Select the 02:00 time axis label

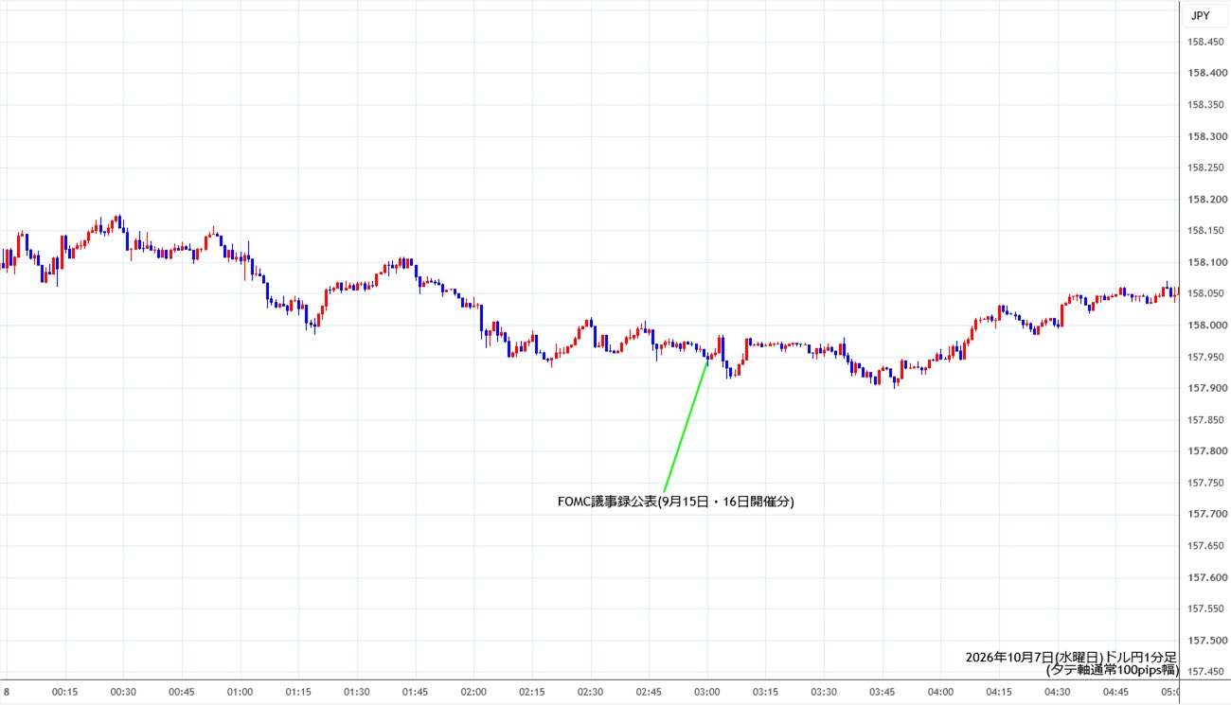pyautogui.click(x=473, y=692)
